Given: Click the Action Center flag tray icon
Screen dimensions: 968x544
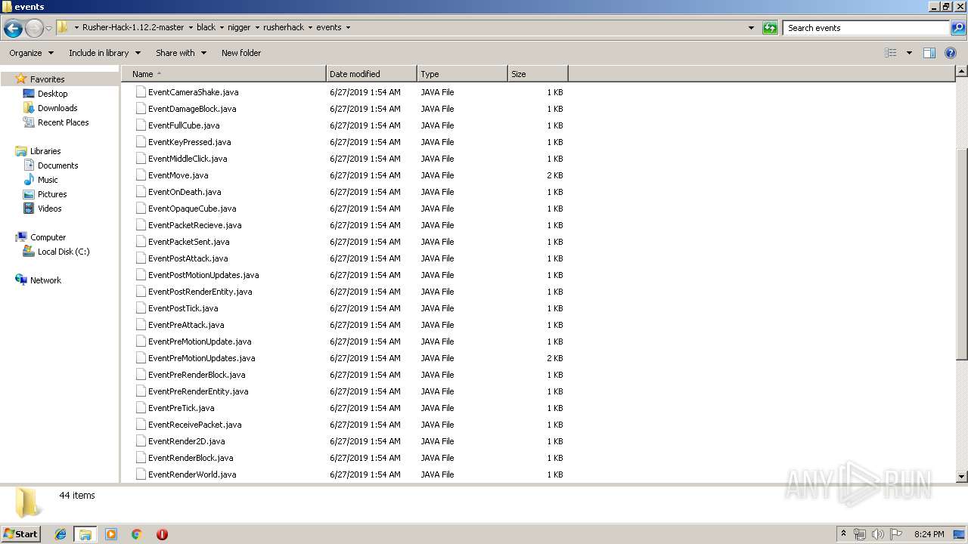Looking at the screenshot, I should tap(896, 534).
